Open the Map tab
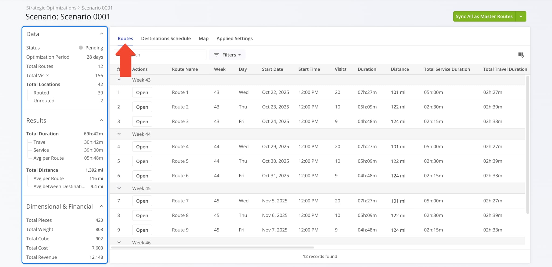 pos(203,38)
